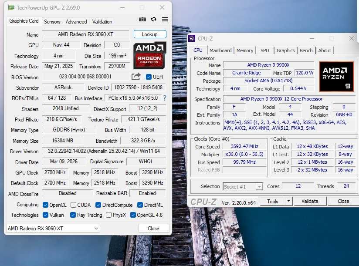
Task: Expand the Tools dropdown arrow in CPU-Z
Action: click(288, 201)
